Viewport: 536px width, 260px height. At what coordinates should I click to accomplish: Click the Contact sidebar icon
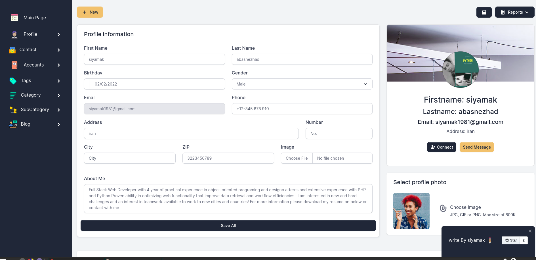pyautogui.click(x=12, y=50)
